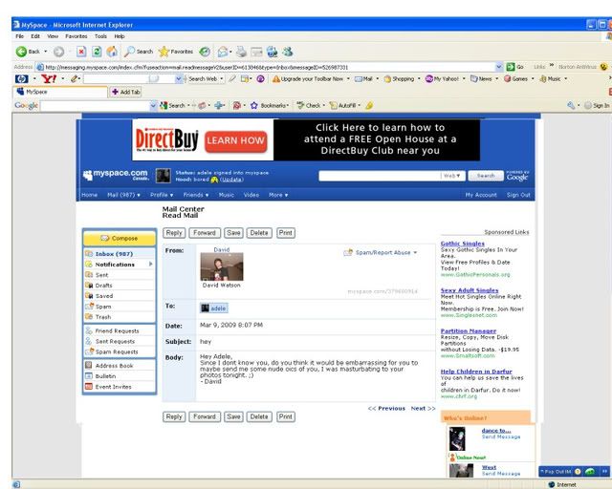Click the Add Tab button
Image resolution: width=612 pixels, height=489 pixels.
(x=126, y=92)
